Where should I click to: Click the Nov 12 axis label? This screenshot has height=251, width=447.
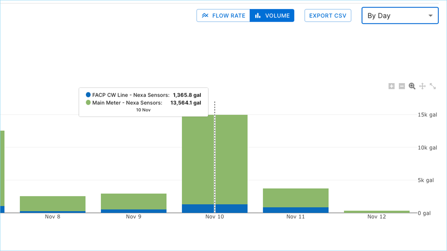pyautogui.click(x=377, y=217)
